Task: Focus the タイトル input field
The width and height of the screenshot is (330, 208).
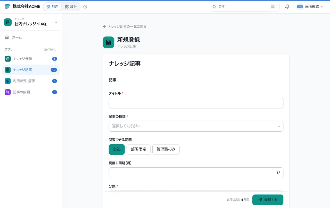Action: [x=196, y=103]
